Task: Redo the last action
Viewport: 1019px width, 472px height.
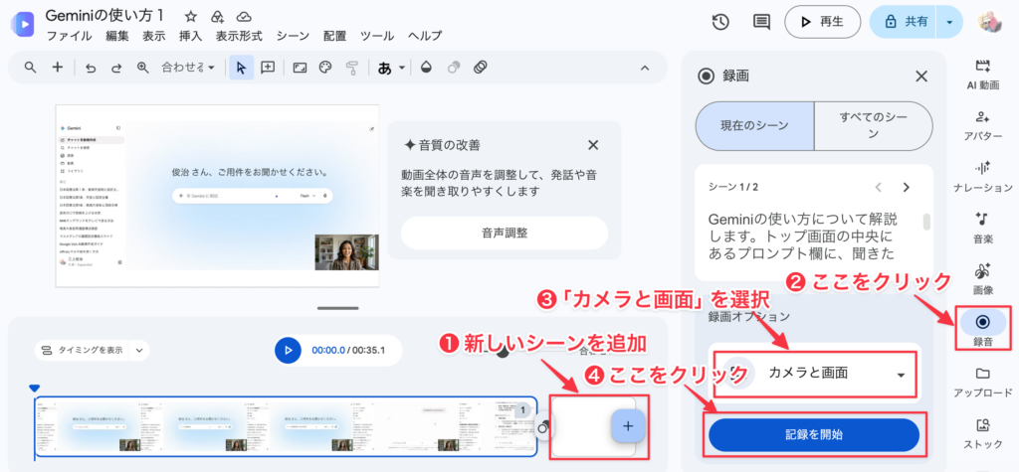Action: click(116, 68)
